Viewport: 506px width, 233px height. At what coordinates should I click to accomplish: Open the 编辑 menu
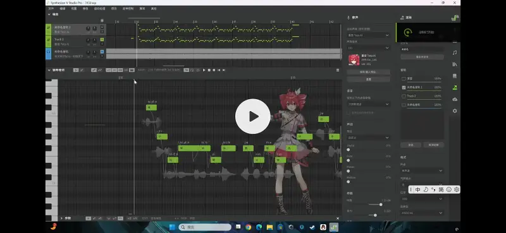pyautogui.click(x=63, y=8)
